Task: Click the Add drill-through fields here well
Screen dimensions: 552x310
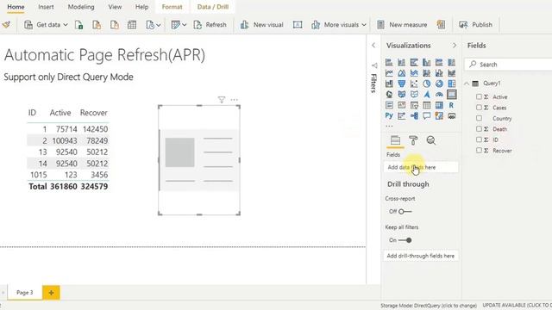Action: 421,256
